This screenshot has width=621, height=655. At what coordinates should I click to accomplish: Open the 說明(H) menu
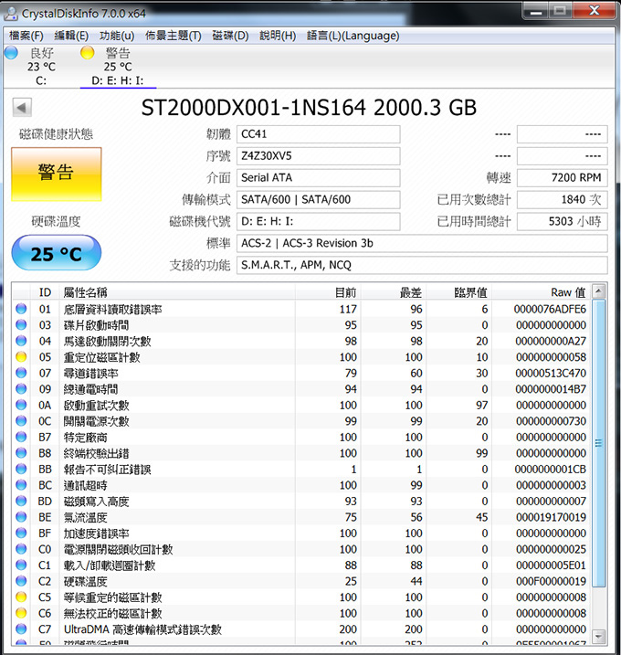pos(278,36)
